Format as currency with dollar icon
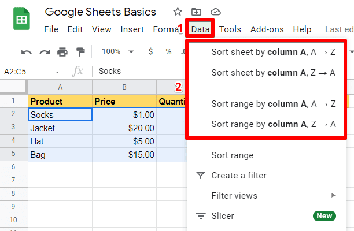The width and height of the screenshot is (354, 231). 150,52
